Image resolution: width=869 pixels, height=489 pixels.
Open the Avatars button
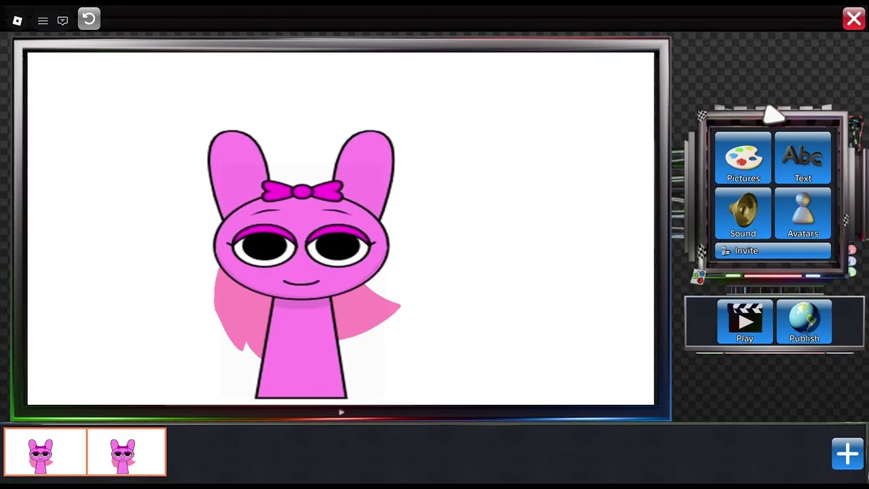(x=802, y=213)
